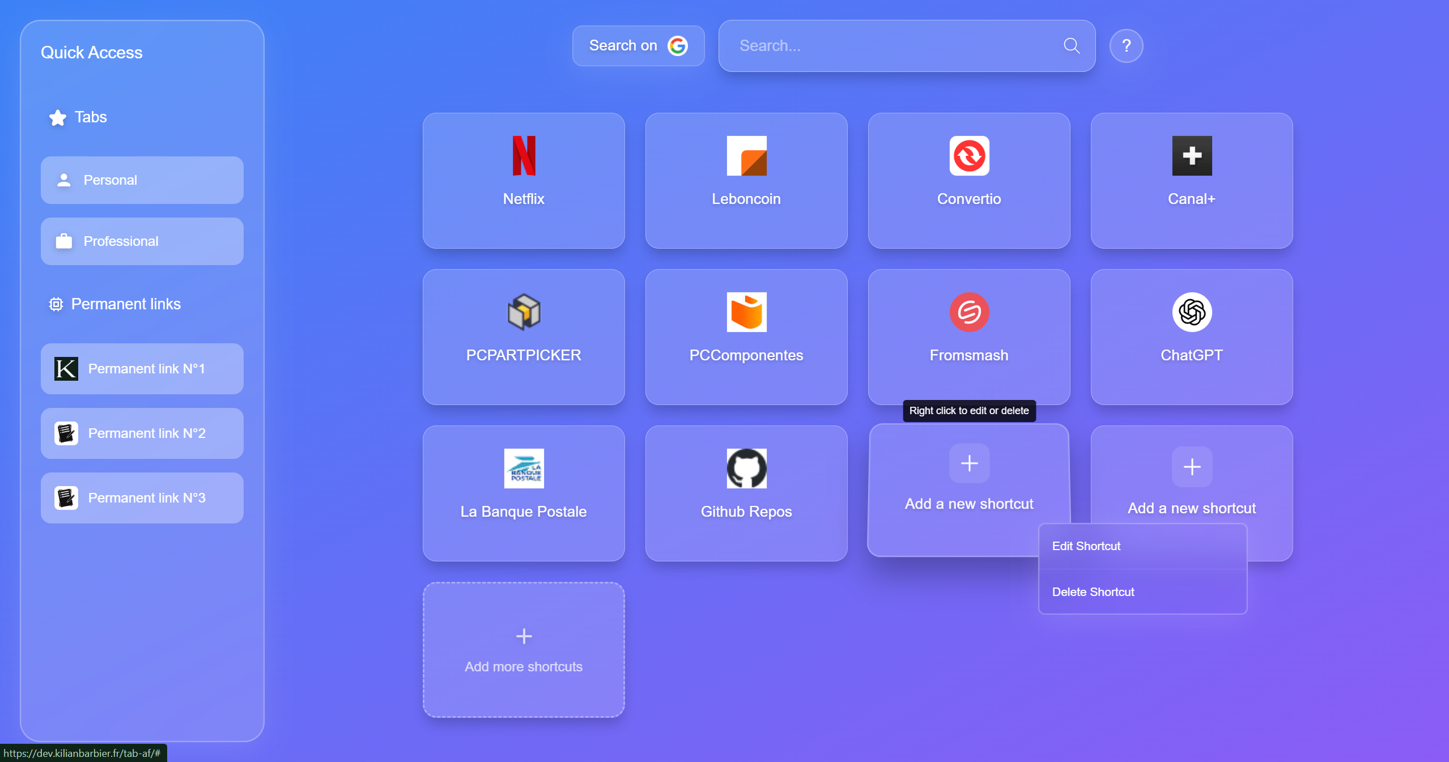1449x762 pixels.
Task: Open the help question mark button
Action: click(1126, 46)
